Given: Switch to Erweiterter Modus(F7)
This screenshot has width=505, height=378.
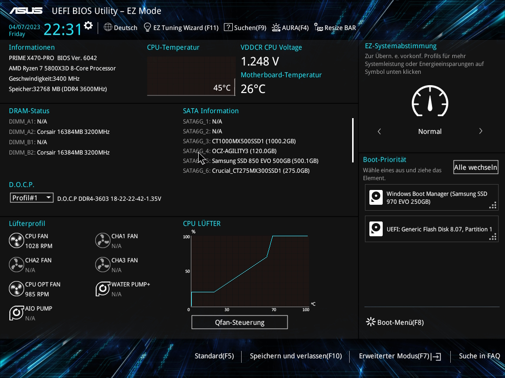Looking at the screenshot, I should click(394, 356).
